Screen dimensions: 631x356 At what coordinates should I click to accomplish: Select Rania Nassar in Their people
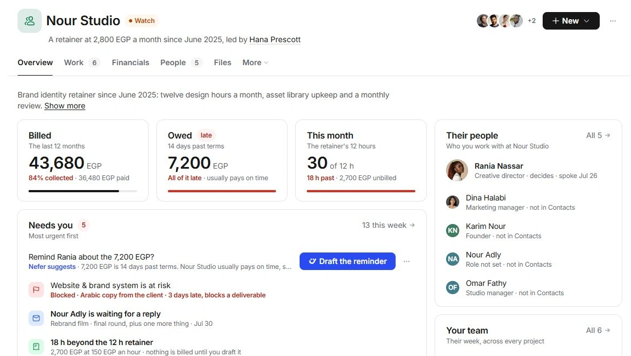[528, 170]
